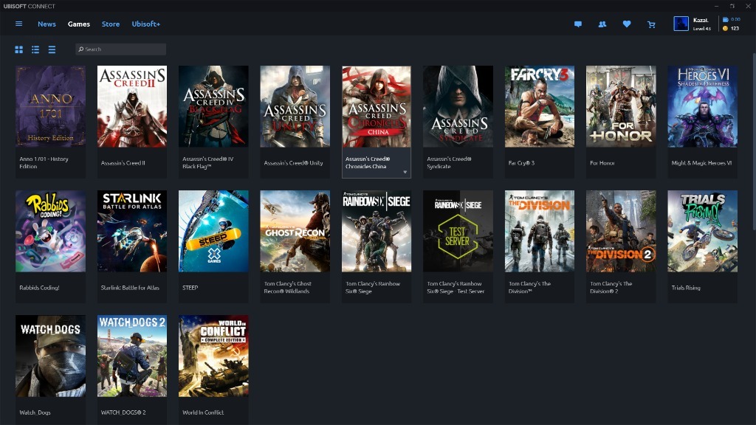This screenshot has height=425, width=756.
Task: Open Far Cry 3 cover
Action: pyautogui.click(x=540, y=106)
